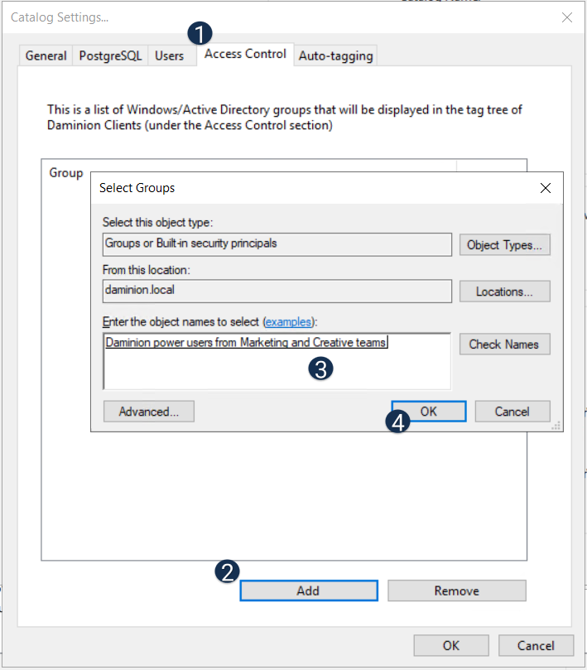This screenshot has height=670, width=587.
Task: Click the object type field
Action: tap(277, 244)
